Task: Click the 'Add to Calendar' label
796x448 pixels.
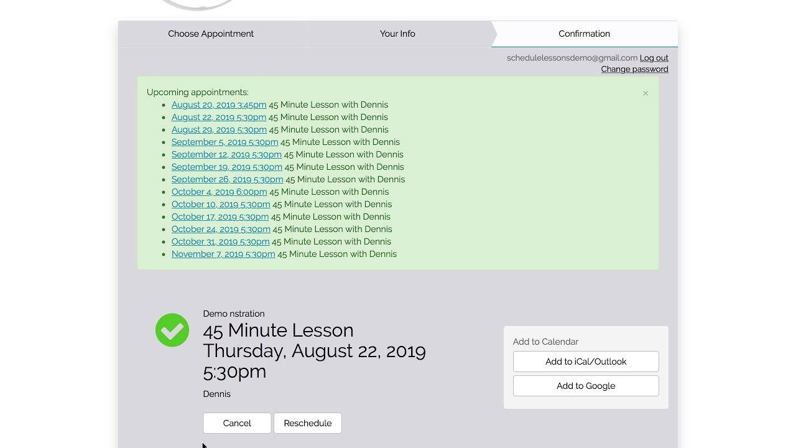Action: 545,342
